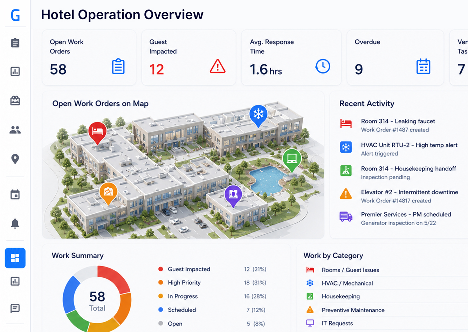Open the chat messages sidebar icon
The width and height of the screenshot is (468, 332).
tap(15, 308)
